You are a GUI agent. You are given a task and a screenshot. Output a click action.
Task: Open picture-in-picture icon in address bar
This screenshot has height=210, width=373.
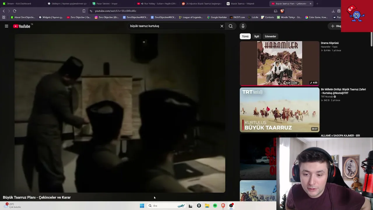point(276,11)
